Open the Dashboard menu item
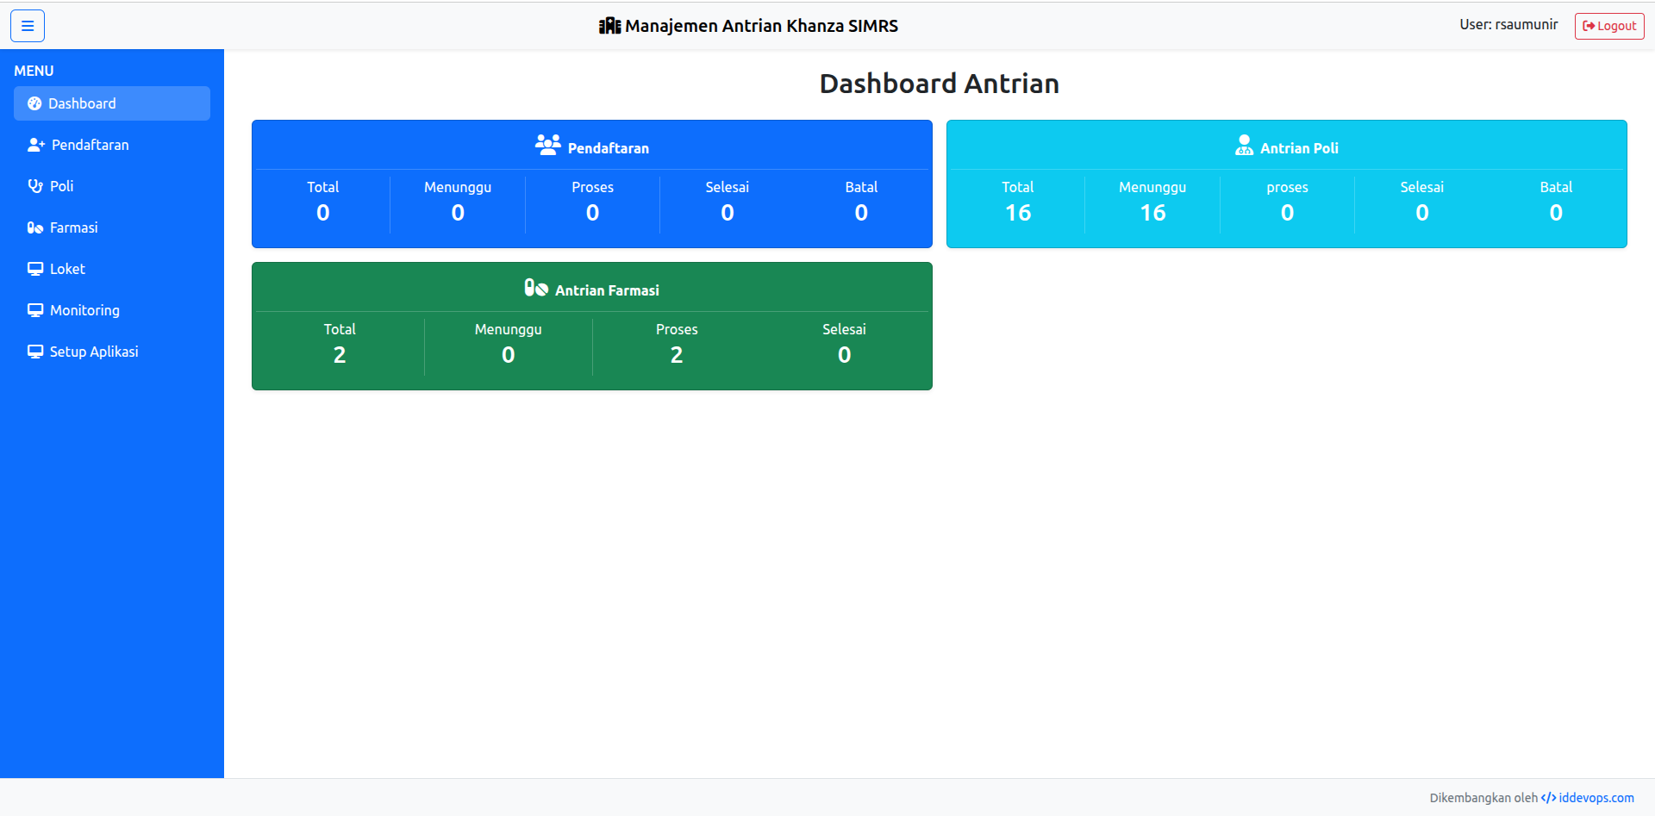 (x=112, y=103)
